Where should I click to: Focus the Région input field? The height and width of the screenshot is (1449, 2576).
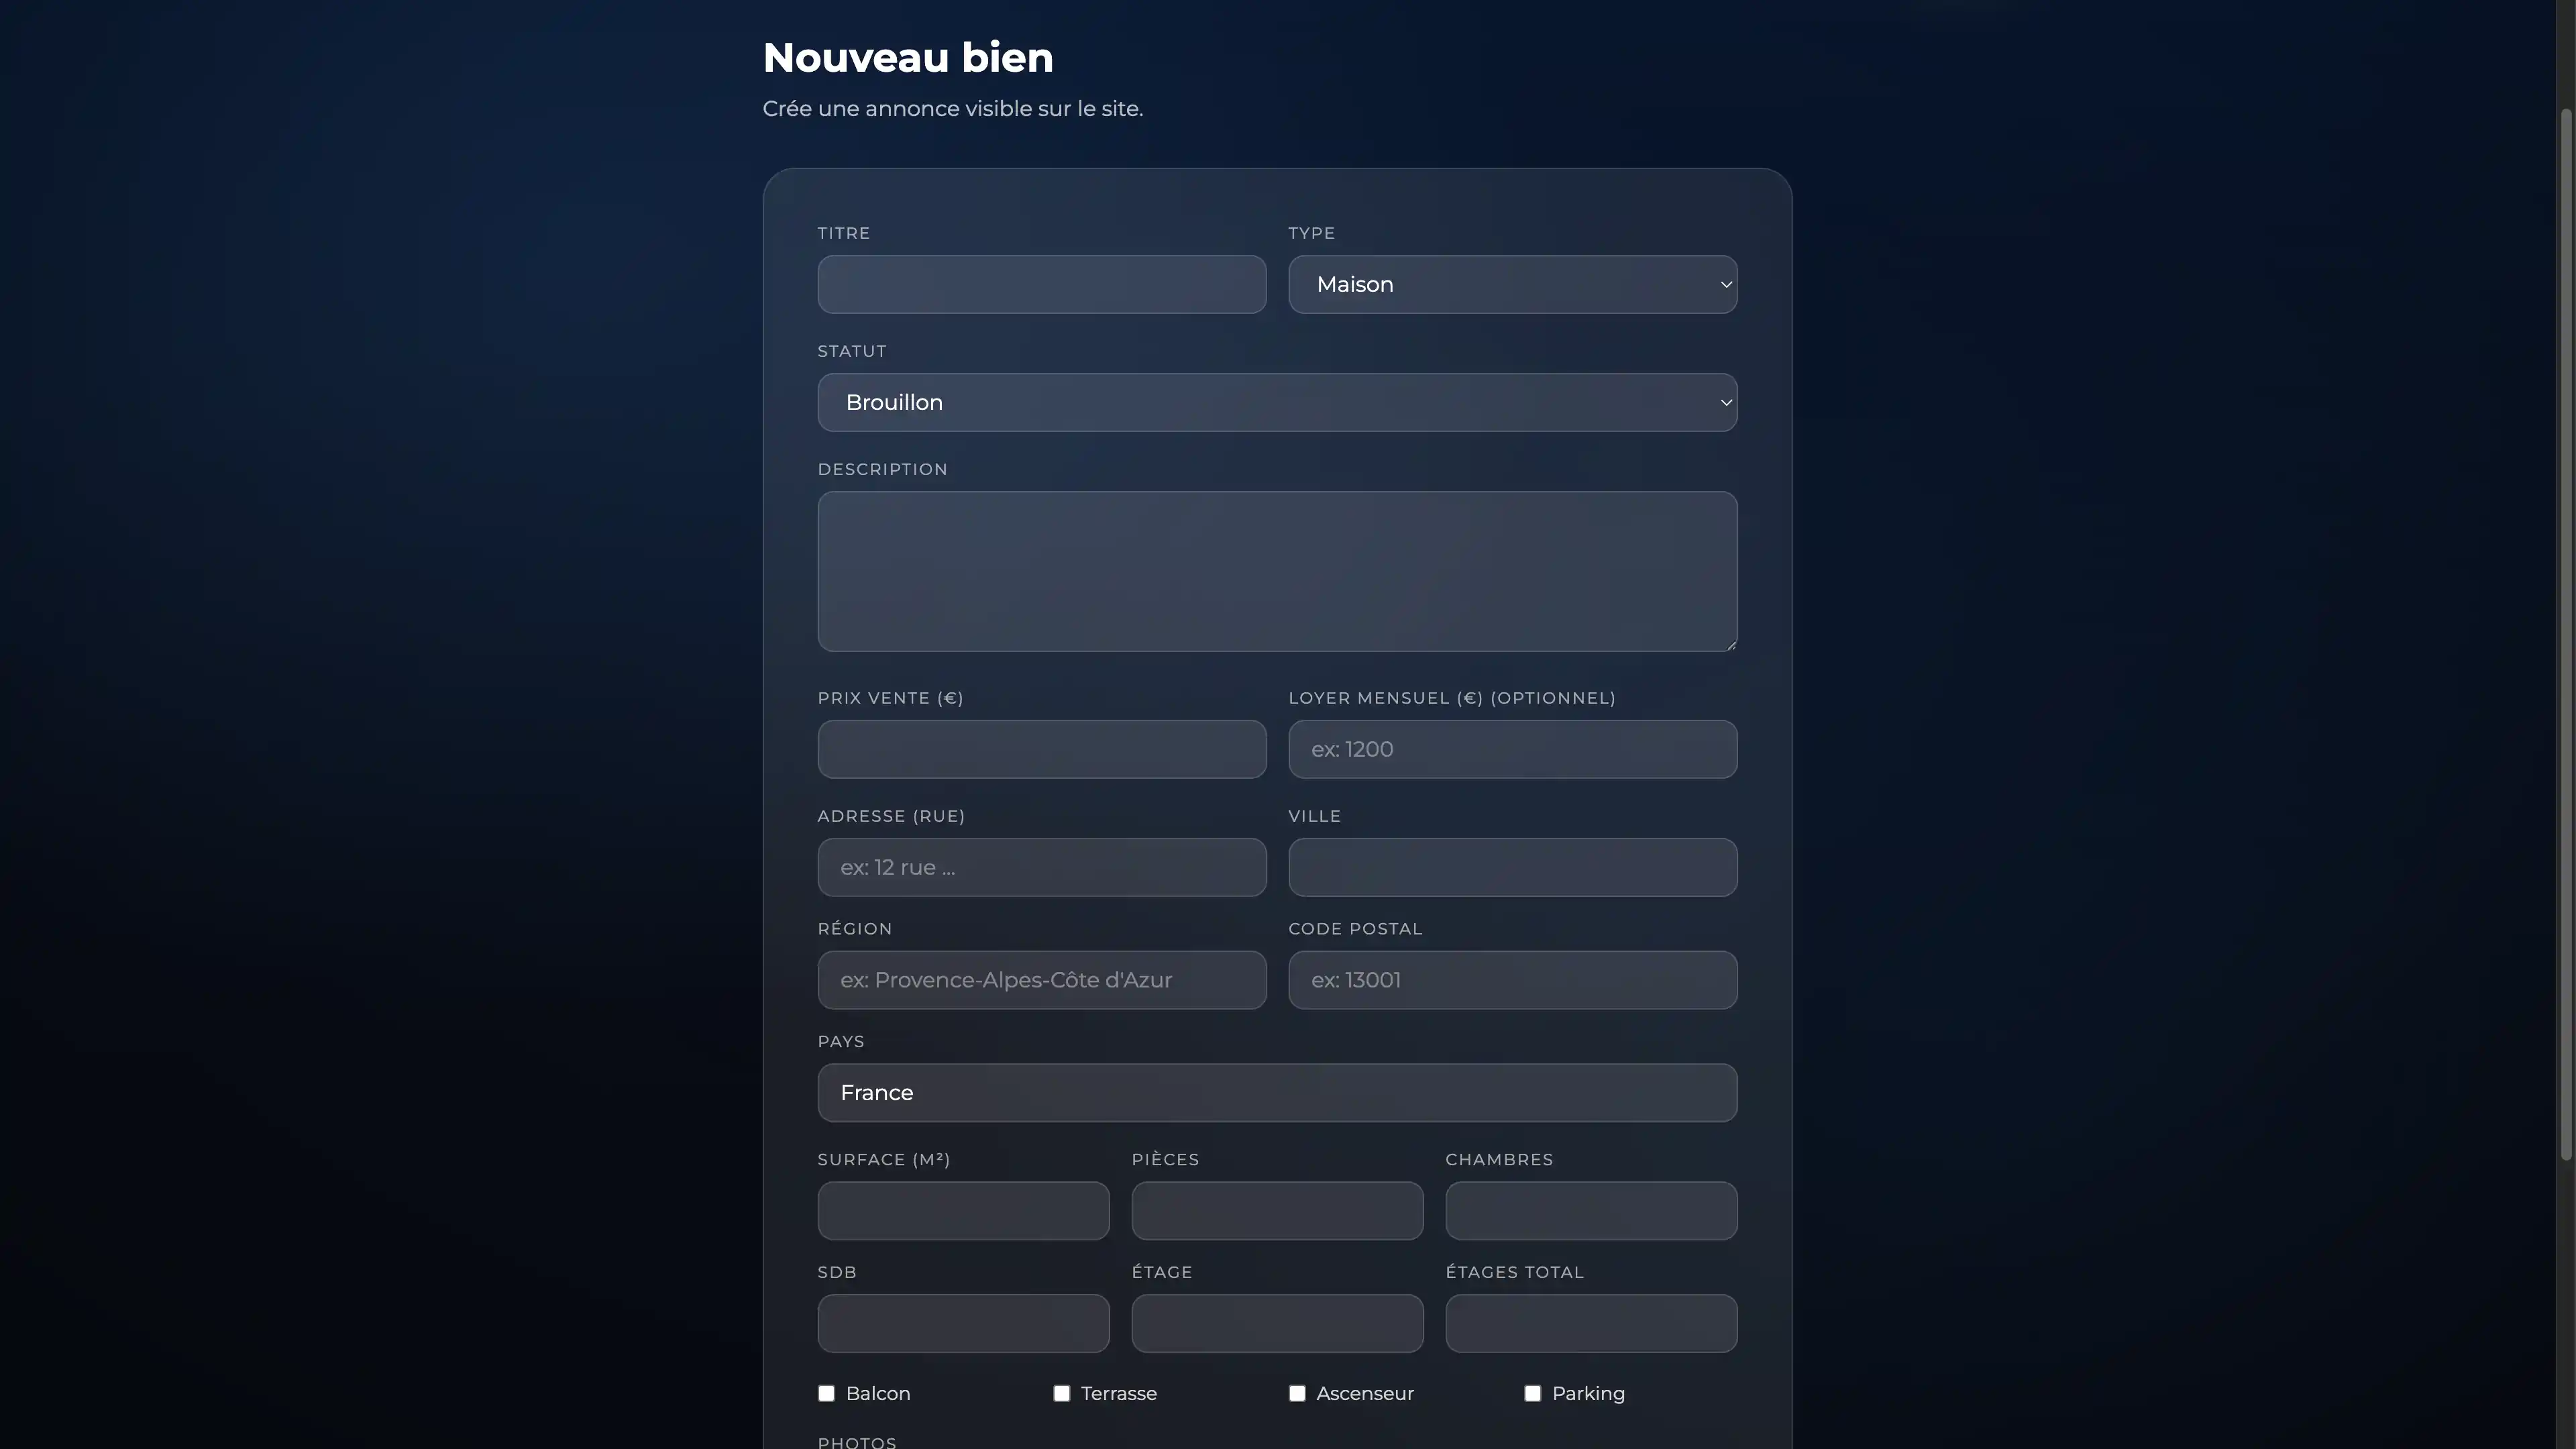(x=1041, y=980)
